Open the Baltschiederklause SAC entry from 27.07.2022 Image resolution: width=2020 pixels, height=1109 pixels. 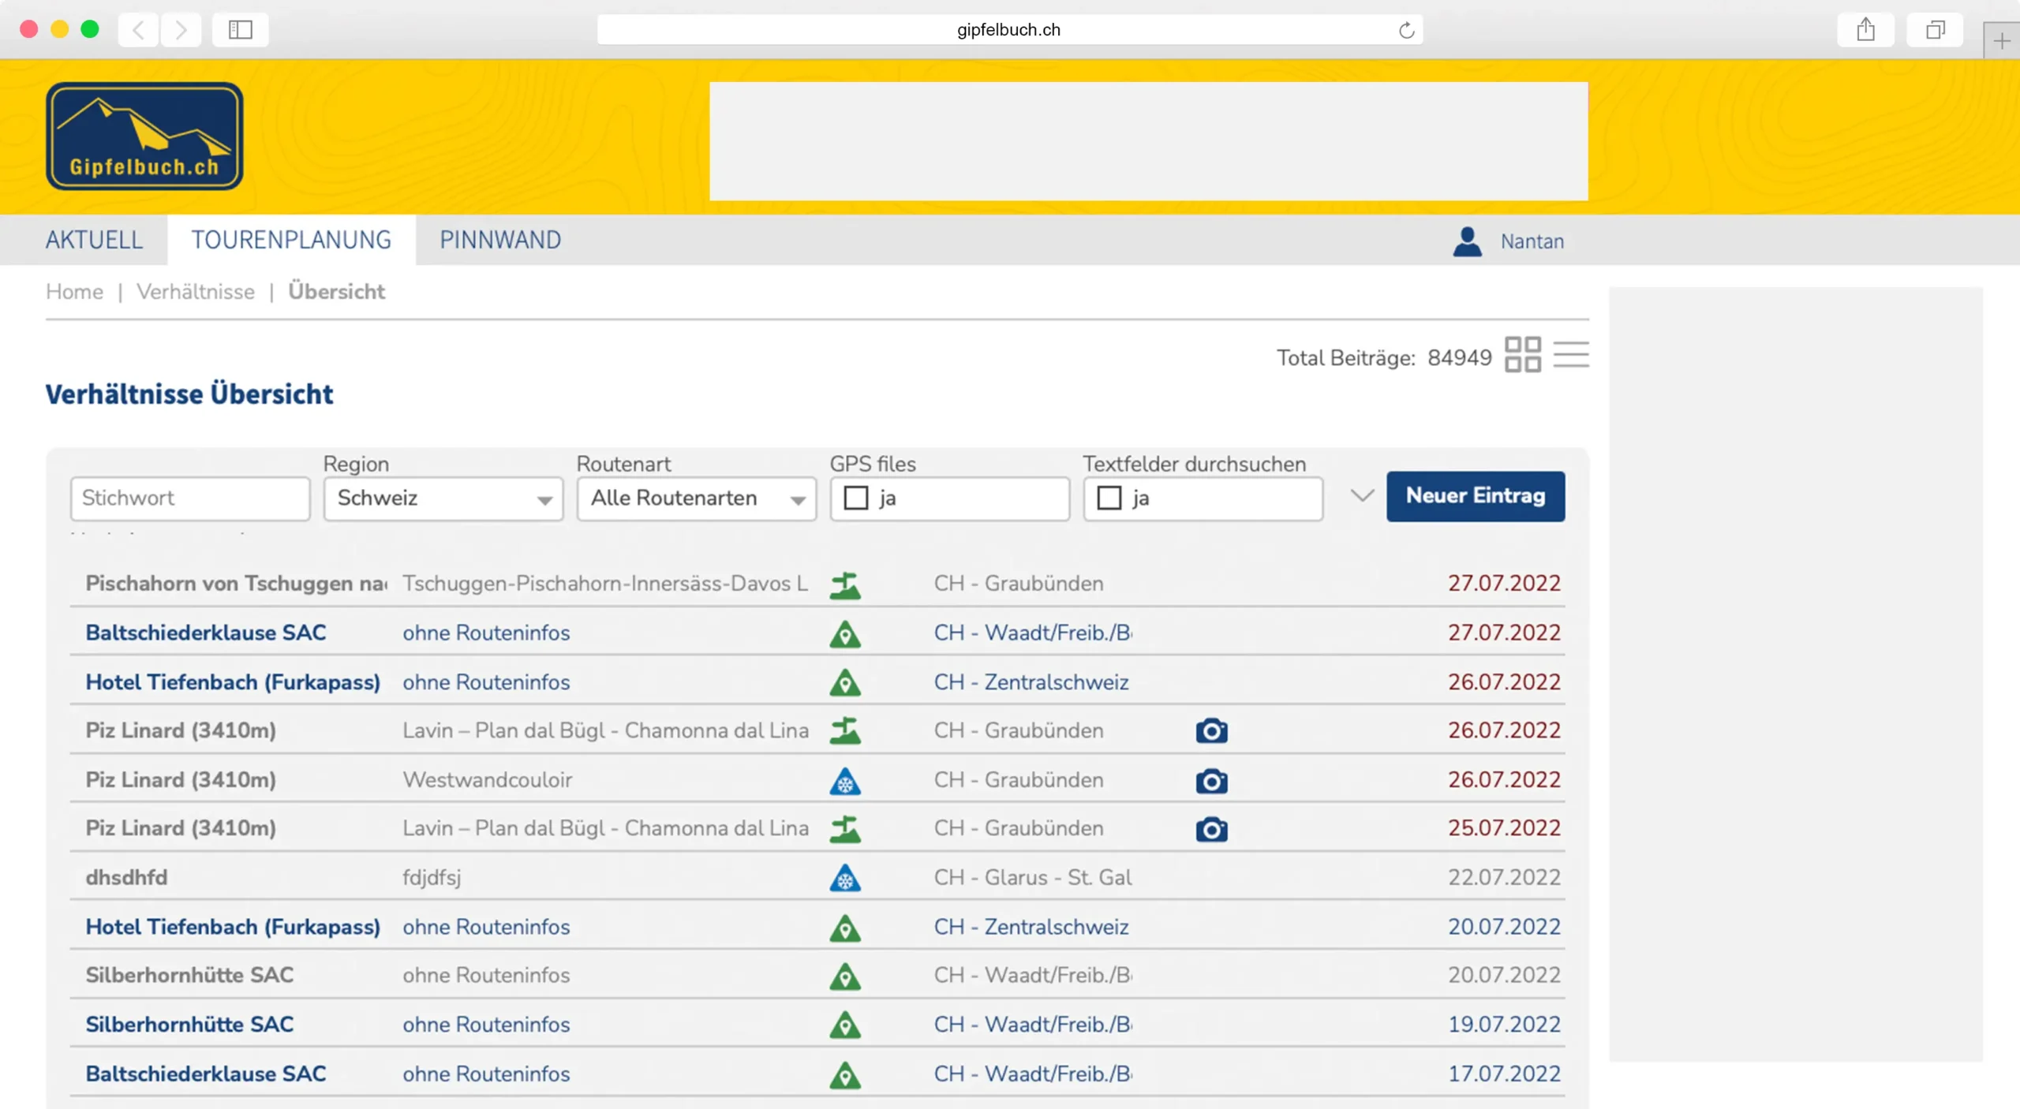pyautogui.click(x=206, y=633)
